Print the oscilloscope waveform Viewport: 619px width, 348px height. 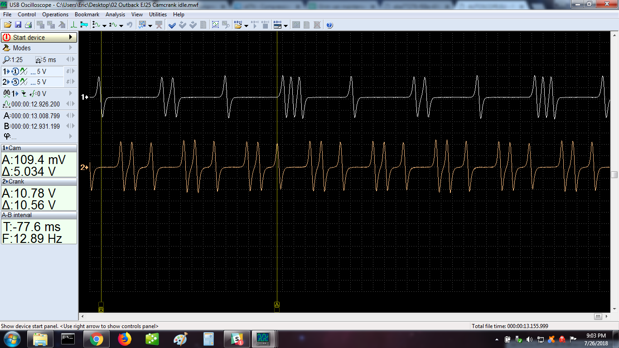(x=29, y=25)
